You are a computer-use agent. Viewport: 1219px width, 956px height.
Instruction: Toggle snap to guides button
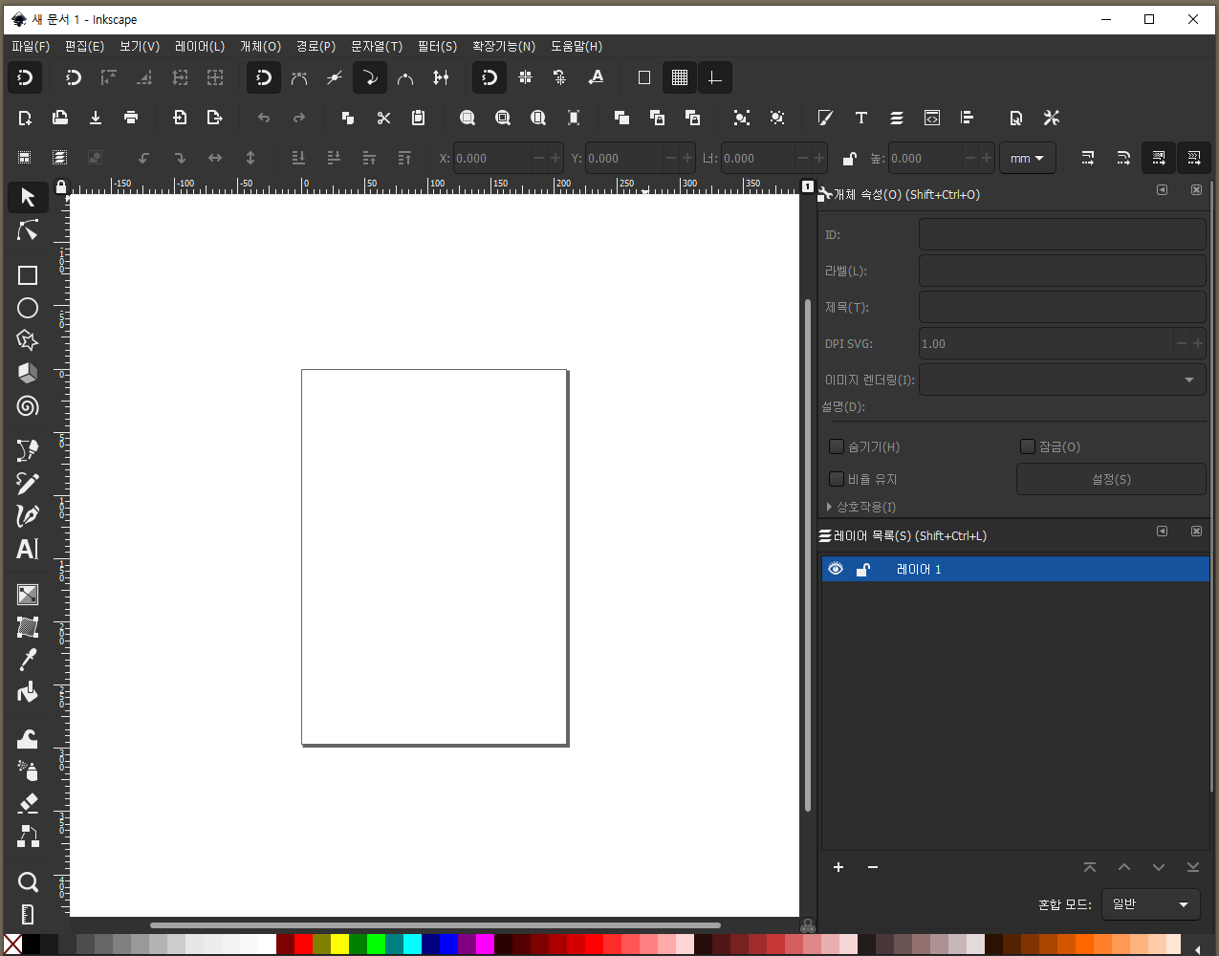(715, 77)
